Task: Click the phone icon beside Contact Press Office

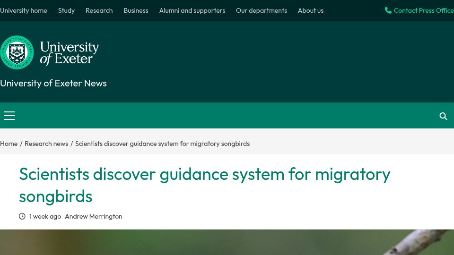Action: (x=388, y=10)
